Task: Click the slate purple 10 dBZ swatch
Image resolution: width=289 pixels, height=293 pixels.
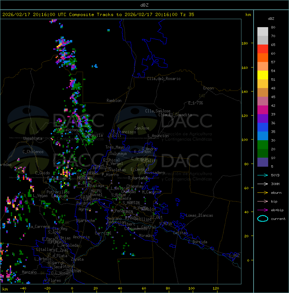Action: [263, 162]
